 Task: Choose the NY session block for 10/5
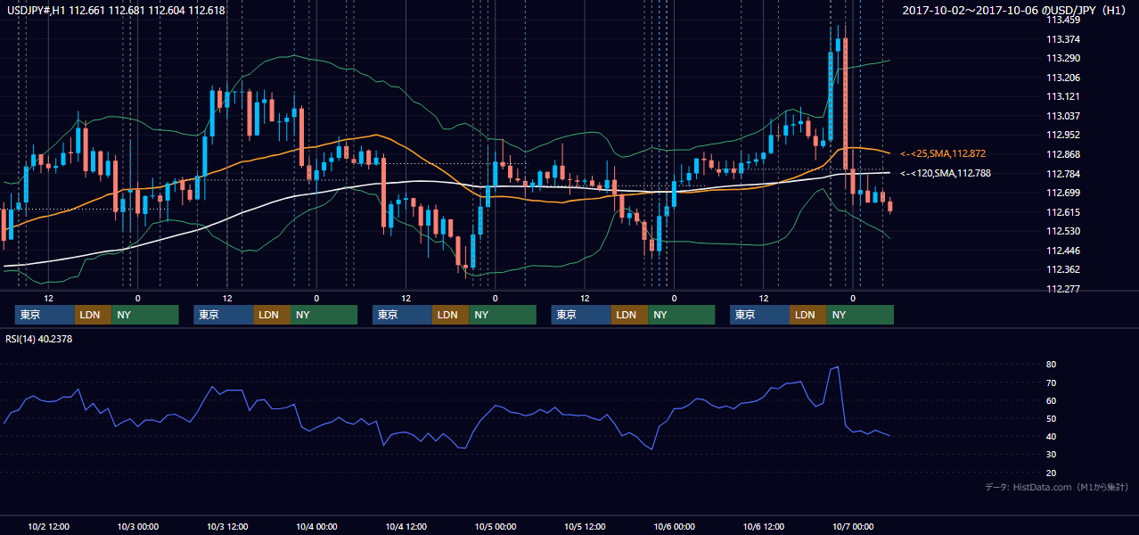click(682, 315)
